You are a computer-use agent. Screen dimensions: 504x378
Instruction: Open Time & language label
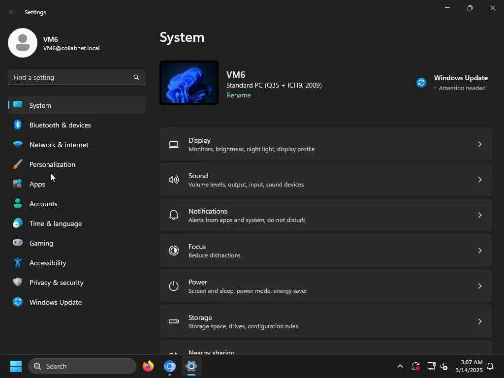[56, 223]
